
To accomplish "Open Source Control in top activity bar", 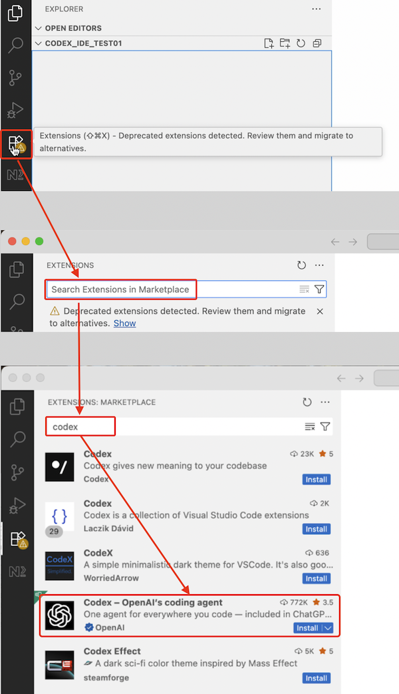I will click(x=15, y=78).
